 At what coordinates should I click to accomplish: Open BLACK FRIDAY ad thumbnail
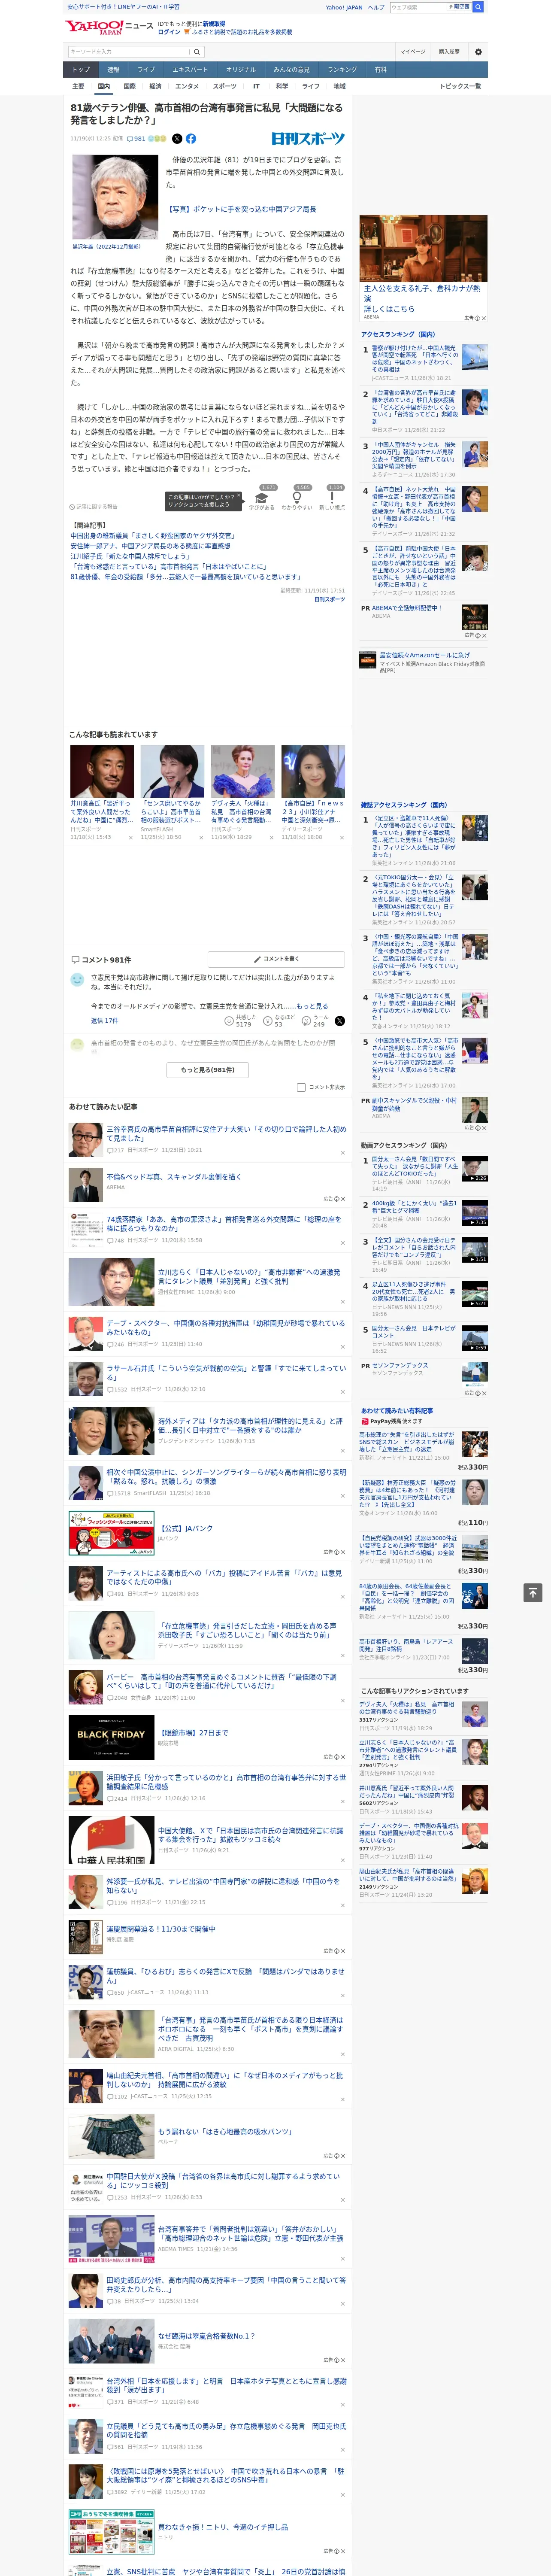point(111,1738)
